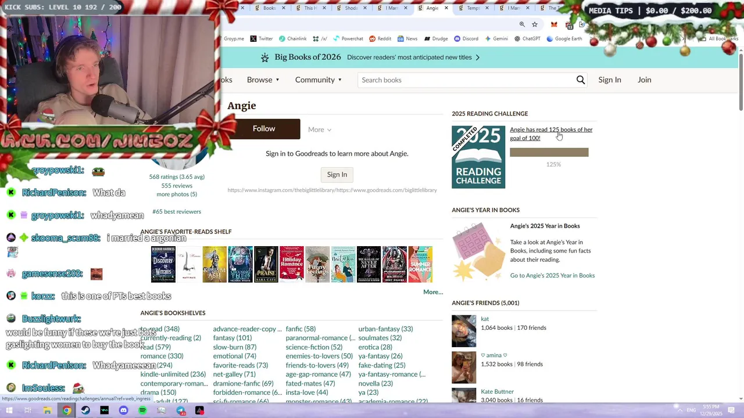744x418 pixels.
Task: Open Telegram from the taskbar
Action: [181, 410]
